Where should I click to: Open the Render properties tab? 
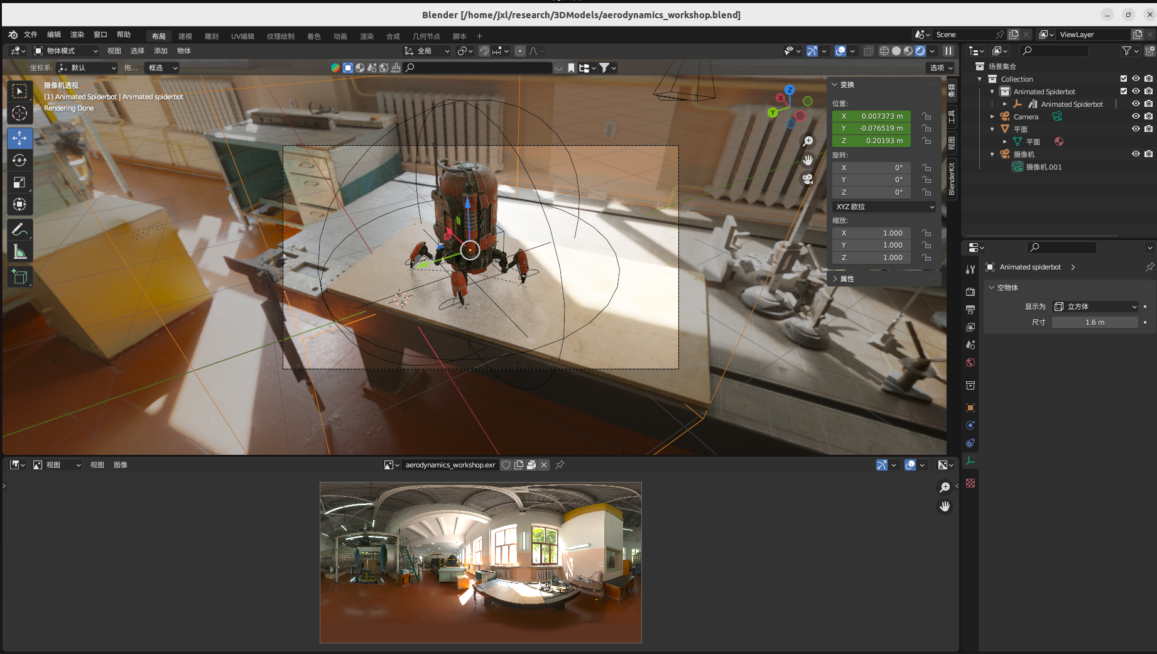(970, 292)
